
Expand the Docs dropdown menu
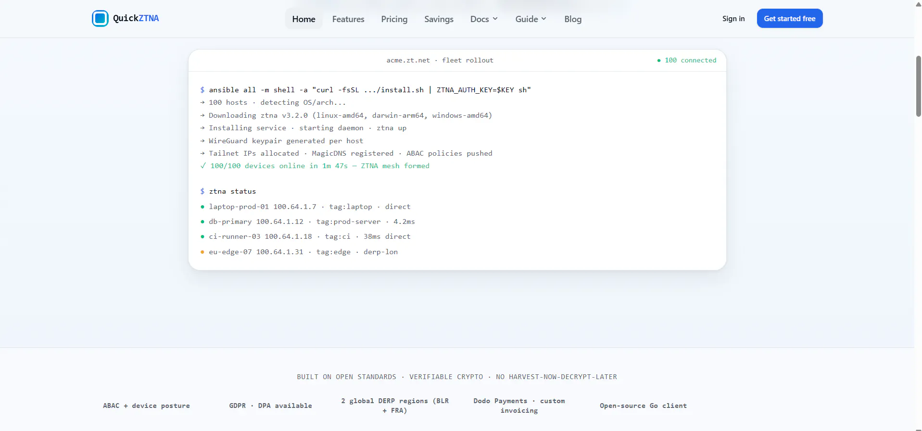tap(484, 19)
